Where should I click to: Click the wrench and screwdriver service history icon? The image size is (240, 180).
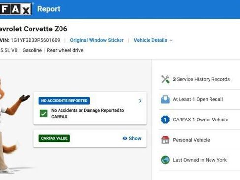[x=165, y=79]
